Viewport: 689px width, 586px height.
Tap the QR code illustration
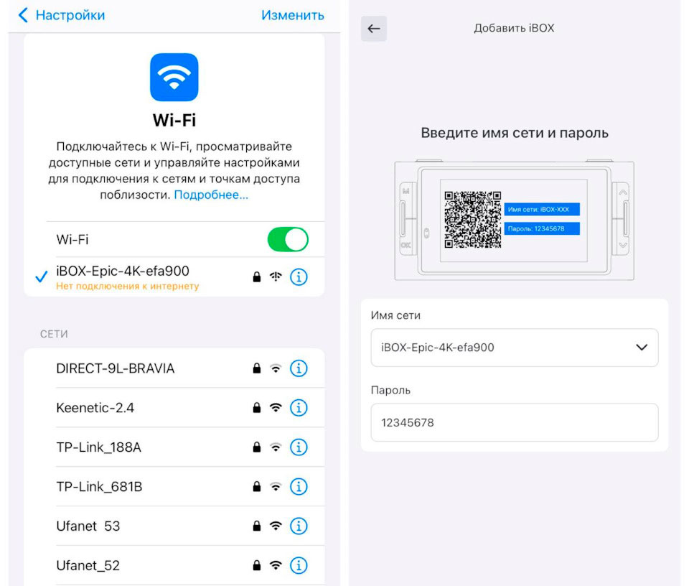pyautogui.click(x=472, y=219)
